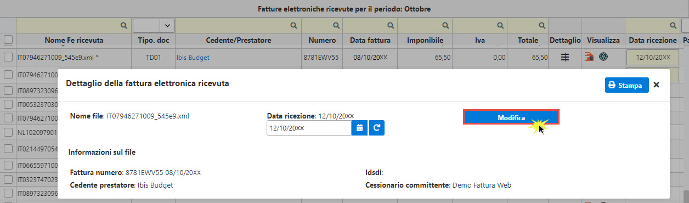View invoice PDF icon in first row

point(590,57)
